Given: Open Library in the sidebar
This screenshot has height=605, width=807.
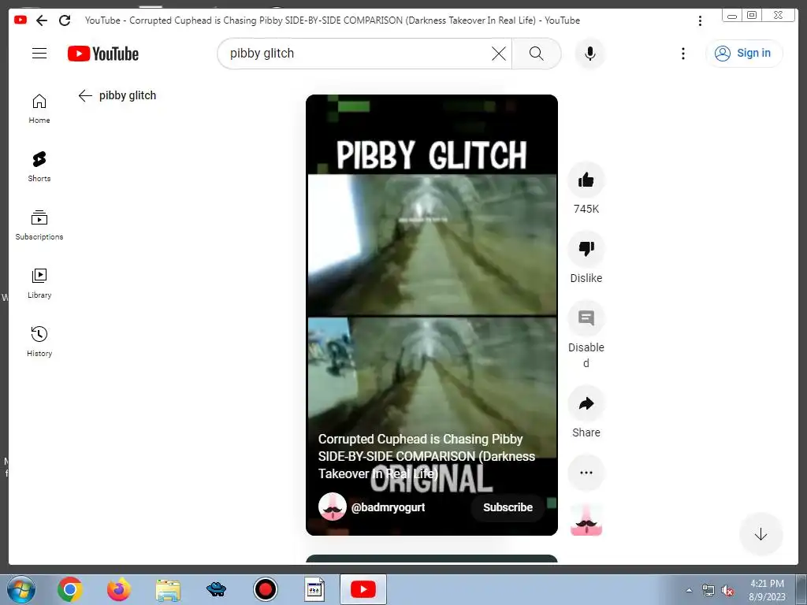Looking at the screenshot, I should point(39,284).
